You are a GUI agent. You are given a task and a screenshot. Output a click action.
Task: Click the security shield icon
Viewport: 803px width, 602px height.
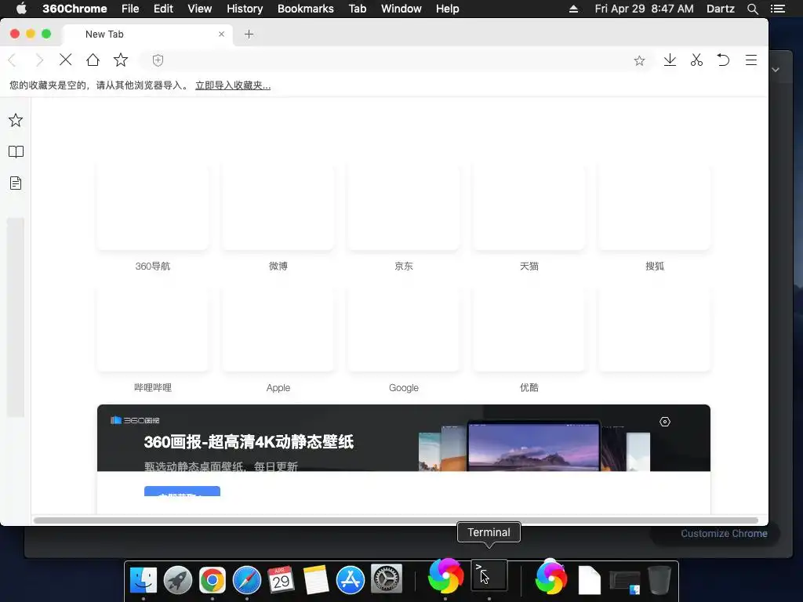click(x=158, y=60)
